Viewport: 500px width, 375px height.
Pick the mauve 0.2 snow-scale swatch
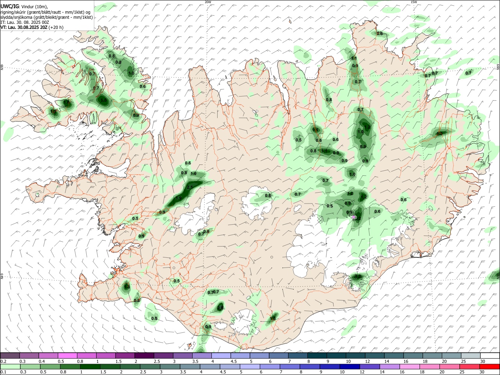click(x=10, y=355)
